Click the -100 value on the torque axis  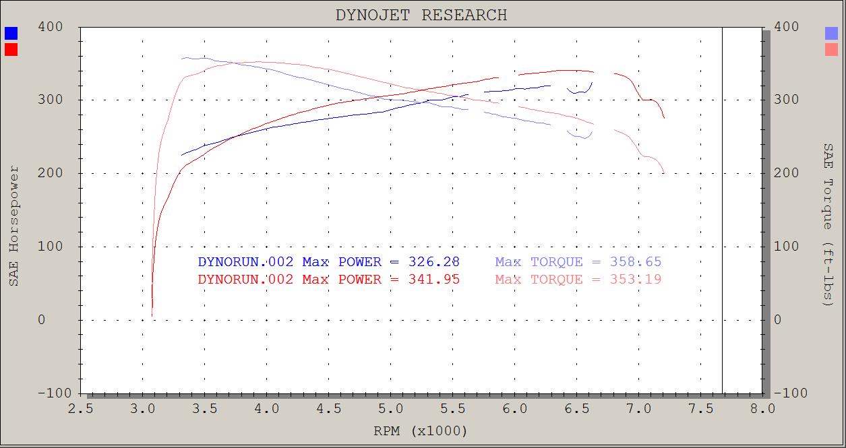click(786, 393)
